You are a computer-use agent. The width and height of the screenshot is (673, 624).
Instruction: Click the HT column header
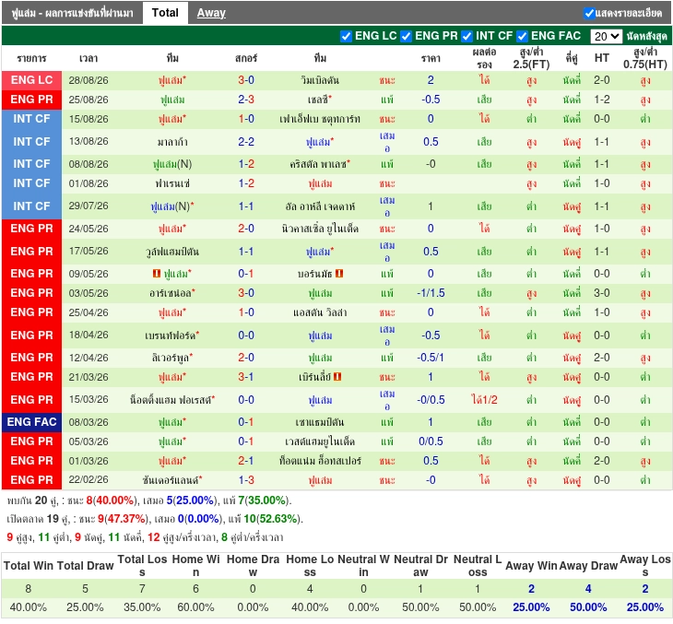(x=602, y=58)
